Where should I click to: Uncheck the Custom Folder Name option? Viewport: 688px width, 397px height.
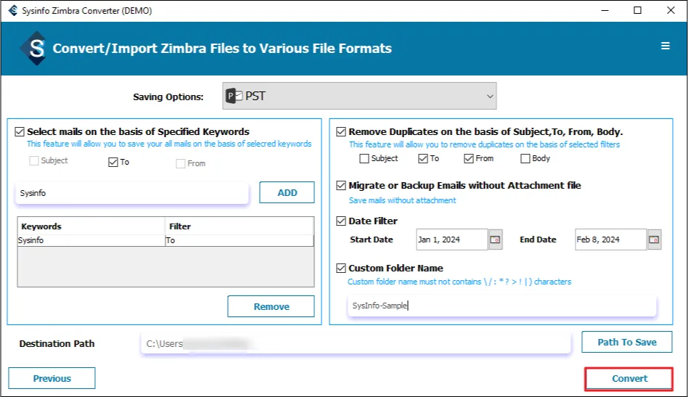click(x=341, y=268)
